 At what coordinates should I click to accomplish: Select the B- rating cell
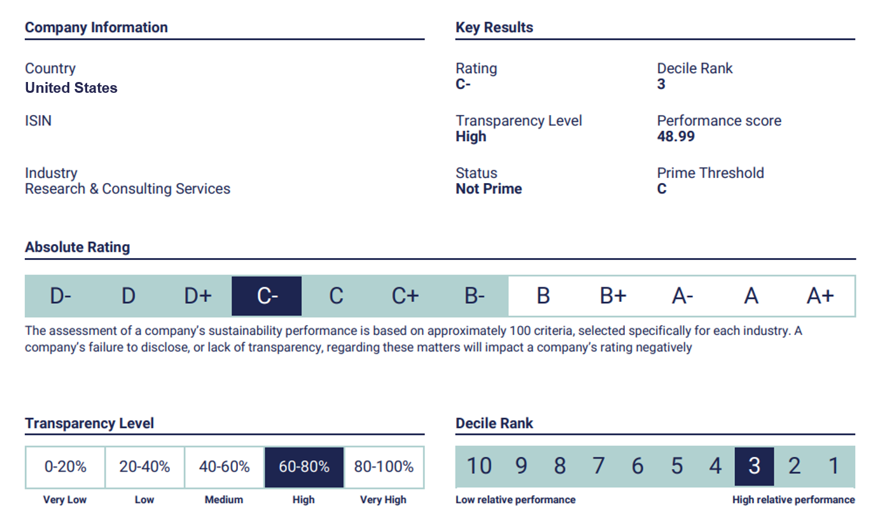(x=474, y=296)
